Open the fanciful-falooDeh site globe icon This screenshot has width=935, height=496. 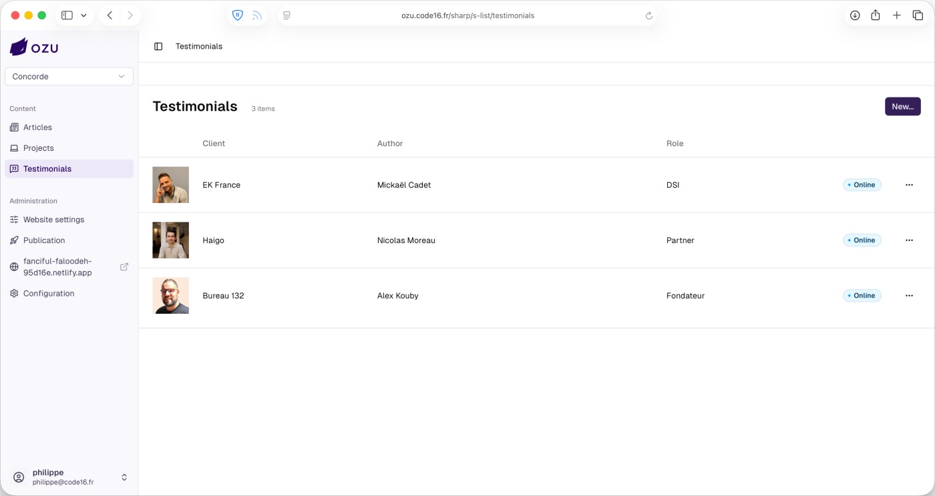tap(14, 266)
